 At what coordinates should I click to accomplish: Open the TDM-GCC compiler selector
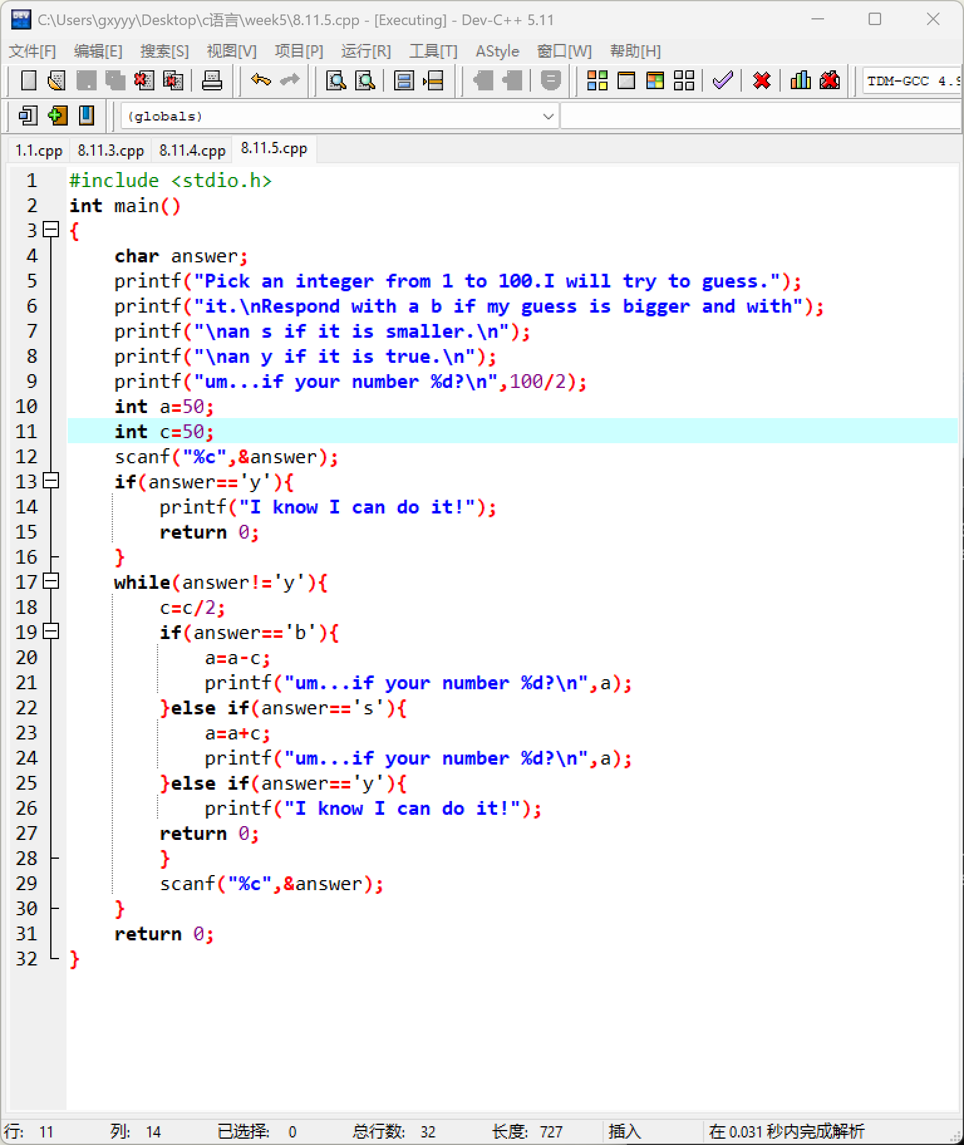click(x=912, y=81)
